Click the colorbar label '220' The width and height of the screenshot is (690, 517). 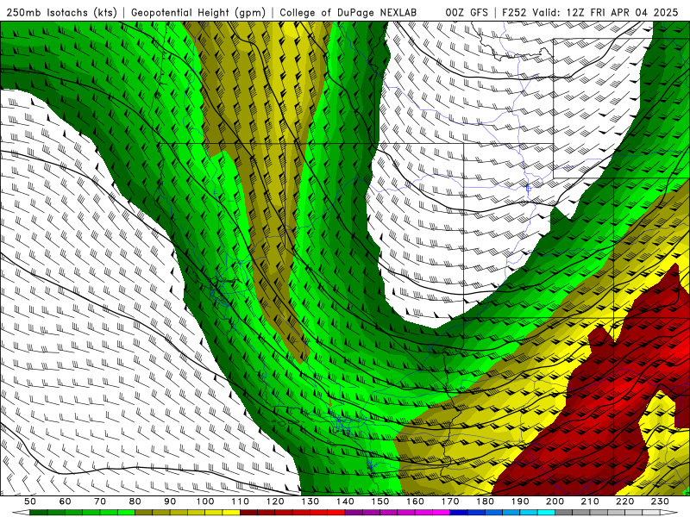tap(624, 501)
